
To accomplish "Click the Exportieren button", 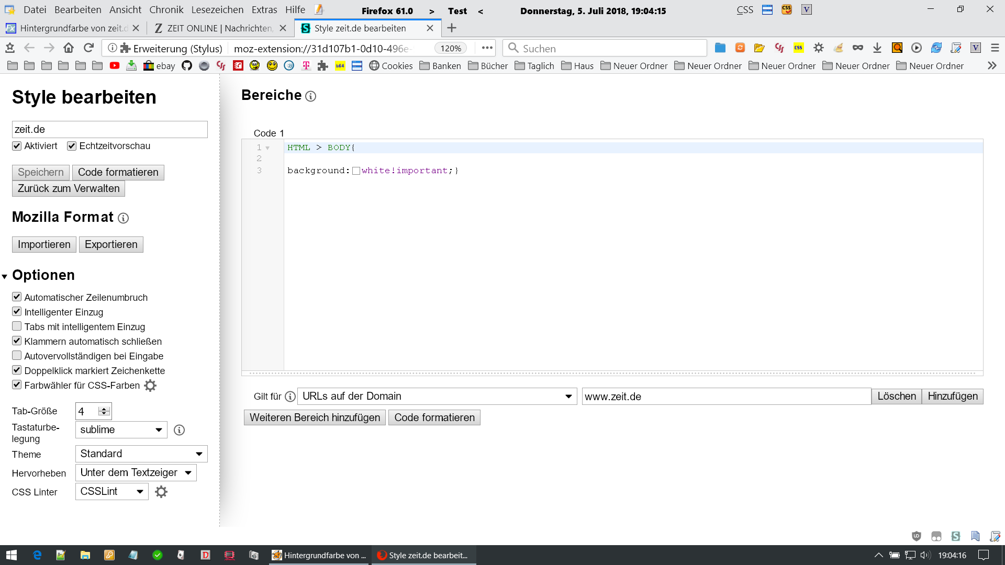I will pyautogui.click(x=111, y=244).
